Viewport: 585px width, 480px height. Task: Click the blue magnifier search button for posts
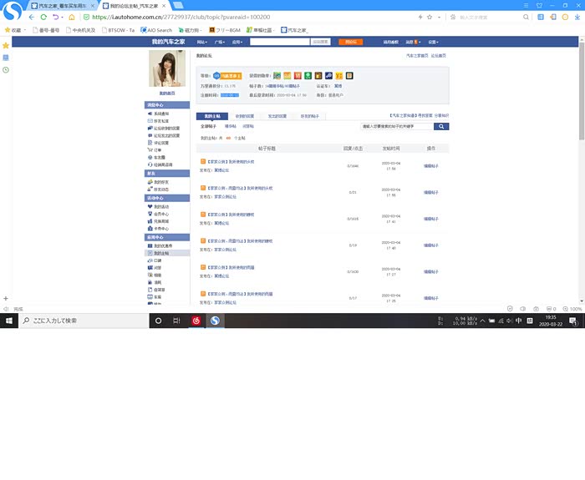(x=442, y=127)
